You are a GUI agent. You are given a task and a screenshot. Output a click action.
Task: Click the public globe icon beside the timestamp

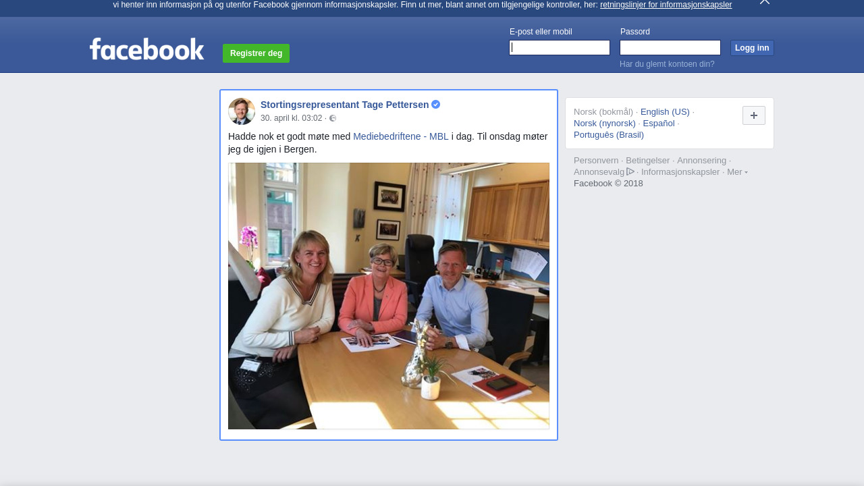point(333,118)
